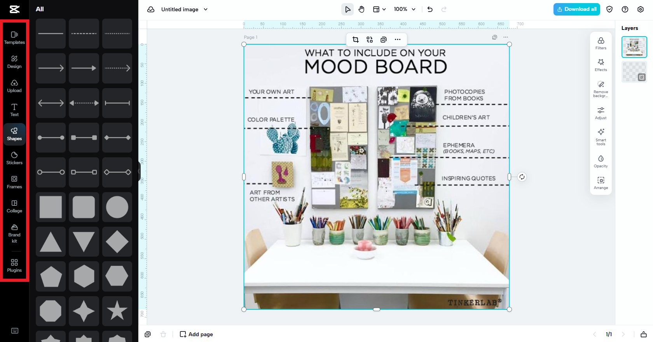653x342 pixels.
Task: Select the mood board layer thumbnail
Action: click(x=634, y=47)
